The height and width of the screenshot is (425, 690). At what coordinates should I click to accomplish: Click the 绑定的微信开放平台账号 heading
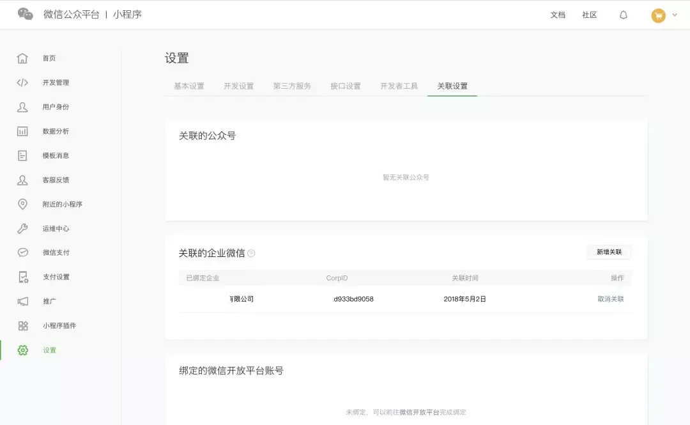(x=231, y=371)
